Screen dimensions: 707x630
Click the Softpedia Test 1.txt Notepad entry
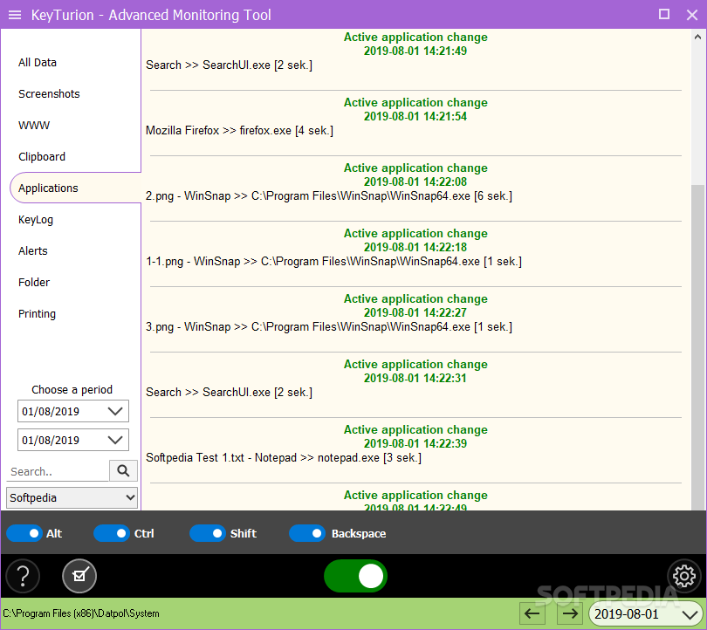click(284, 458)
